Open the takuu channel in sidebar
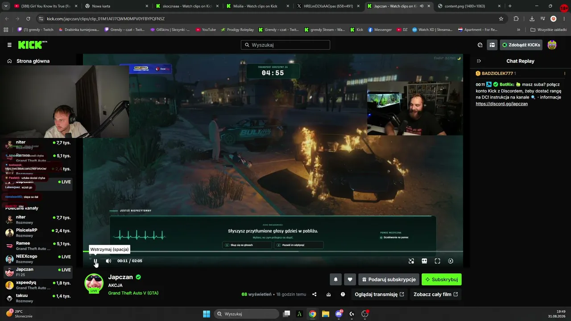 coord(38,298)
